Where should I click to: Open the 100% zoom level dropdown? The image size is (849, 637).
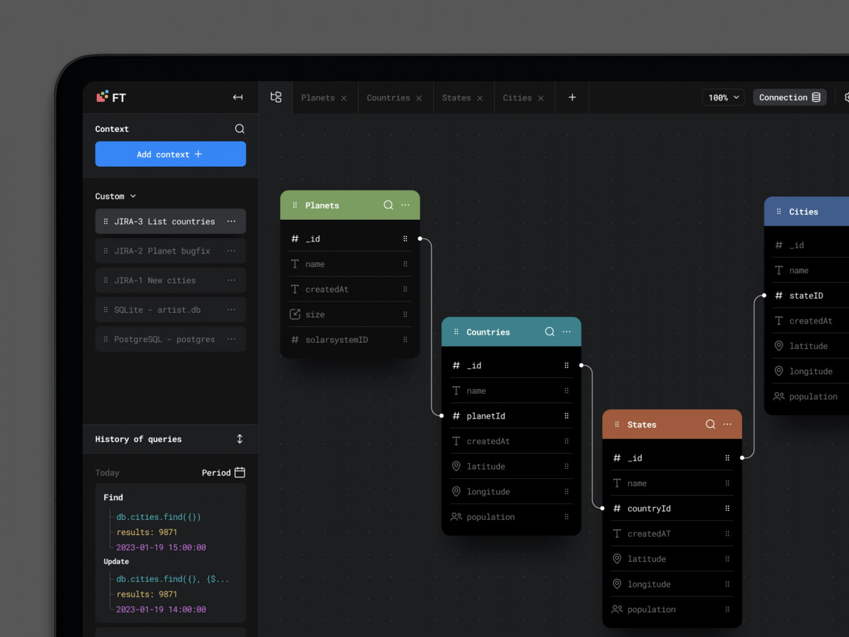723,97
